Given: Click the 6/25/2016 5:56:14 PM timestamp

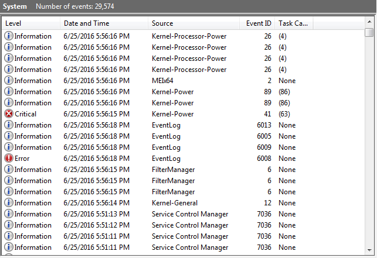Looking at the screenshot, I should pos(96,203).
